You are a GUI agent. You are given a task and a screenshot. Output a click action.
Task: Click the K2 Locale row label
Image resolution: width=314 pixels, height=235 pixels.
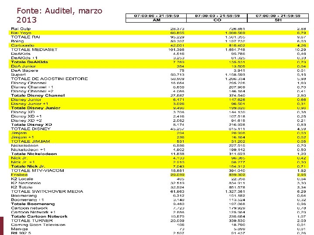[22, 179]
